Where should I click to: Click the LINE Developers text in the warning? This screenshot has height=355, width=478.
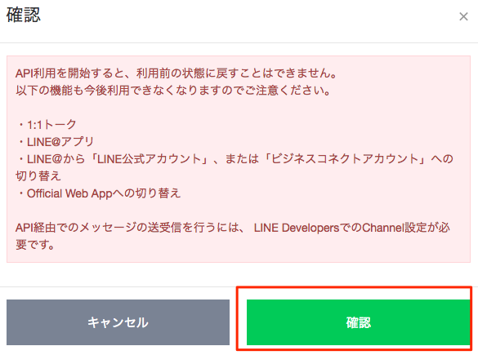pyautogui.click(x=297, y=228)
